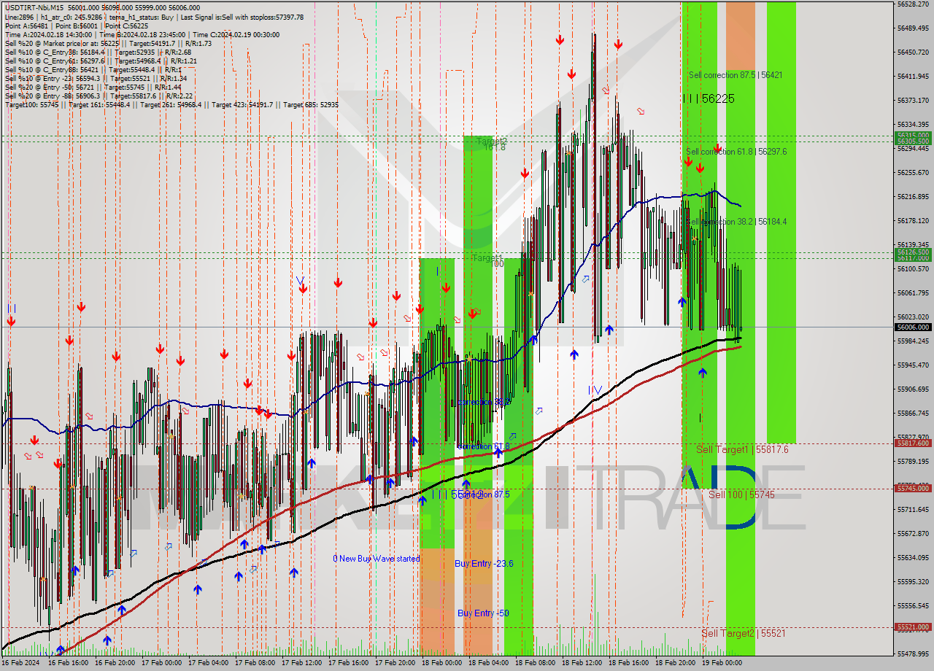Select the 56528.270 price scale value
Image resolution: width=934 pixels, height=671 pixels.
[913, 4]
